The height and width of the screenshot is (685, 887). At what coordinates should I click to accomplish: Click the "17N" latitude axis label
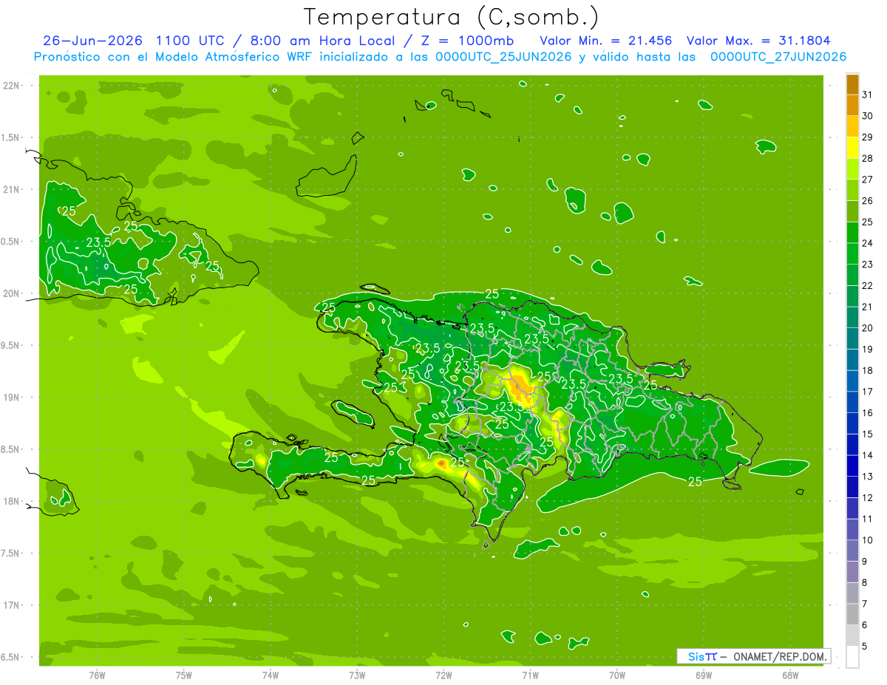(12, 605)
